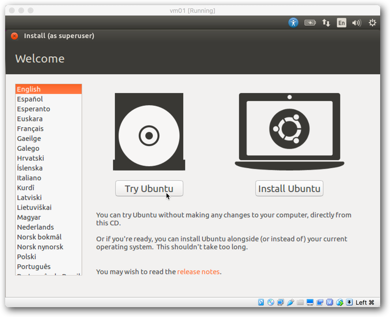Click the VirtualBox optical disc icon
Screen dimensions: 390x317
(270, 302)
